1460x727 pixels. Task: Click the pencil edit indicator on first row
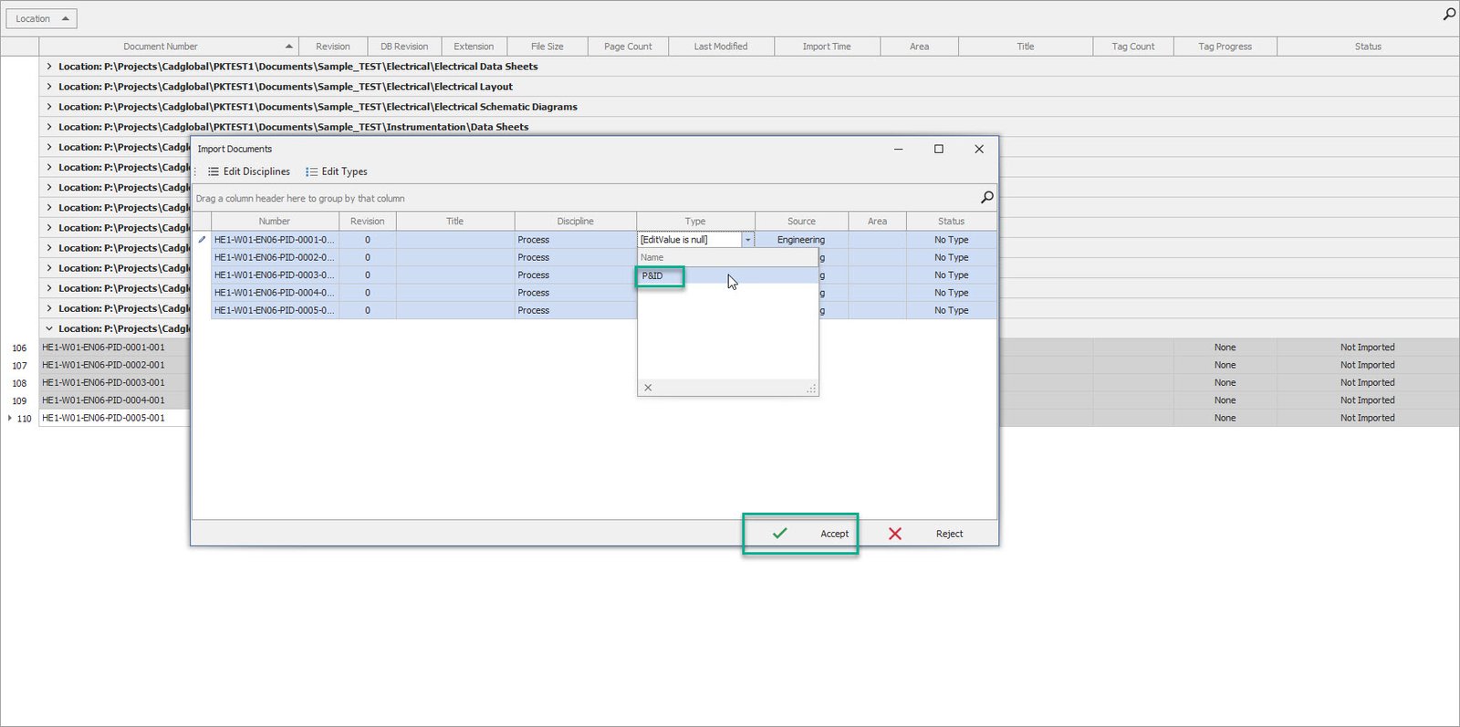(202, 240)
